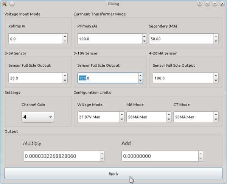Viewport: 227px width, 184px height.
Task: Click the Add output value field
Action: click(x=159, y=156)
